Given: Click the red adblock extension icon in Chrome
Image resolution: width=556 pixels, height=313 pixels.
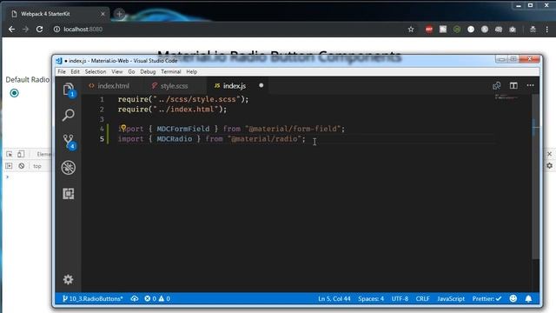Looking at the screenshot, I should point(429,30).
